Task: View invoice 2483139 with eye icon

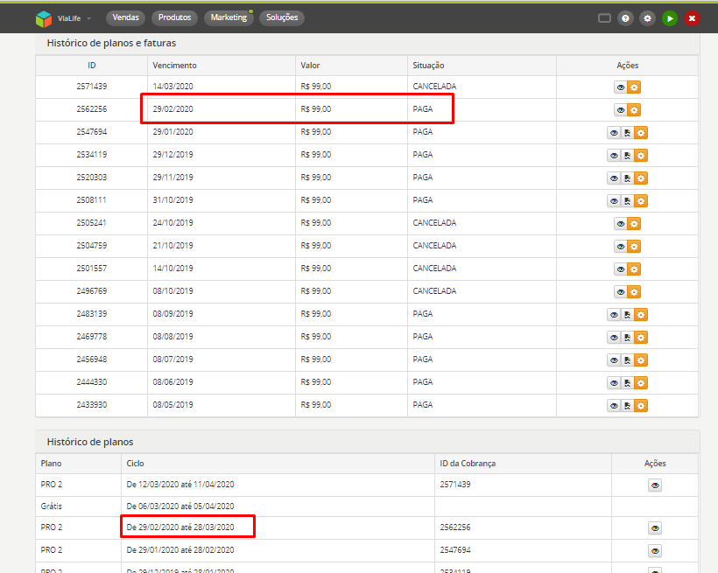Action: [x=614, y=315]
